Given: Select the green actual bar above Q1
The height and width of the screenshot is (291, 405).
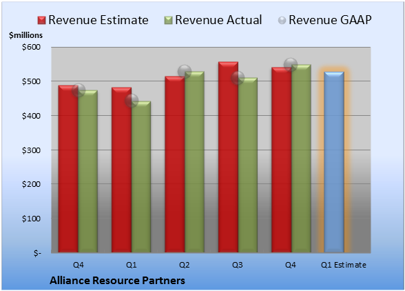Looking at the screenshot, I should tap(141, 177).
